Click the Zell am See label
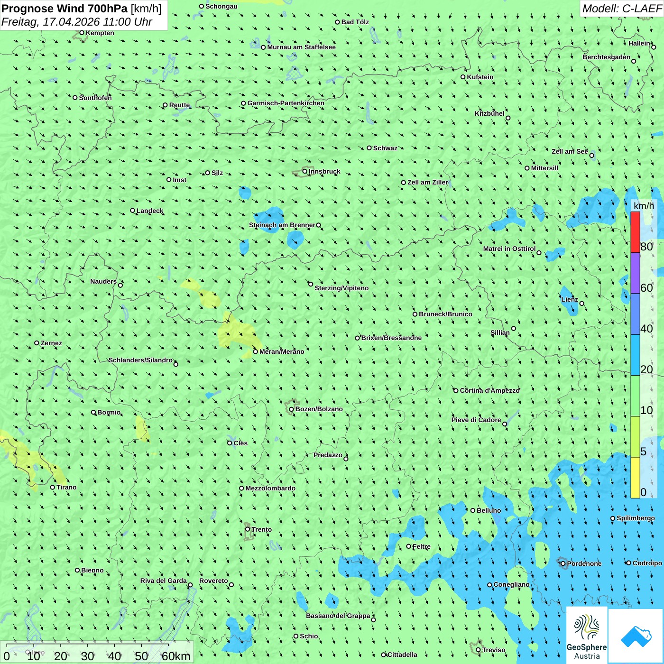 click(x=570, y=151)
